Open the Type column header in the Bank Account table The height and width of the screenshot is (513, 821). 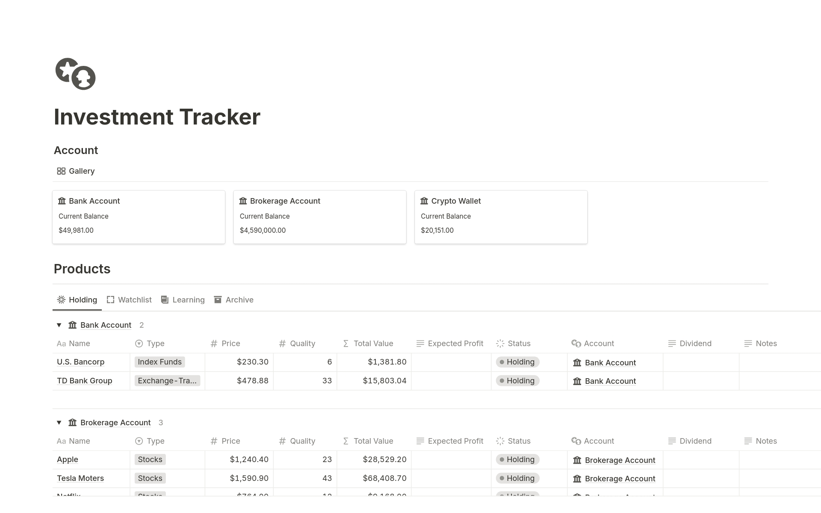pos(155,344)
